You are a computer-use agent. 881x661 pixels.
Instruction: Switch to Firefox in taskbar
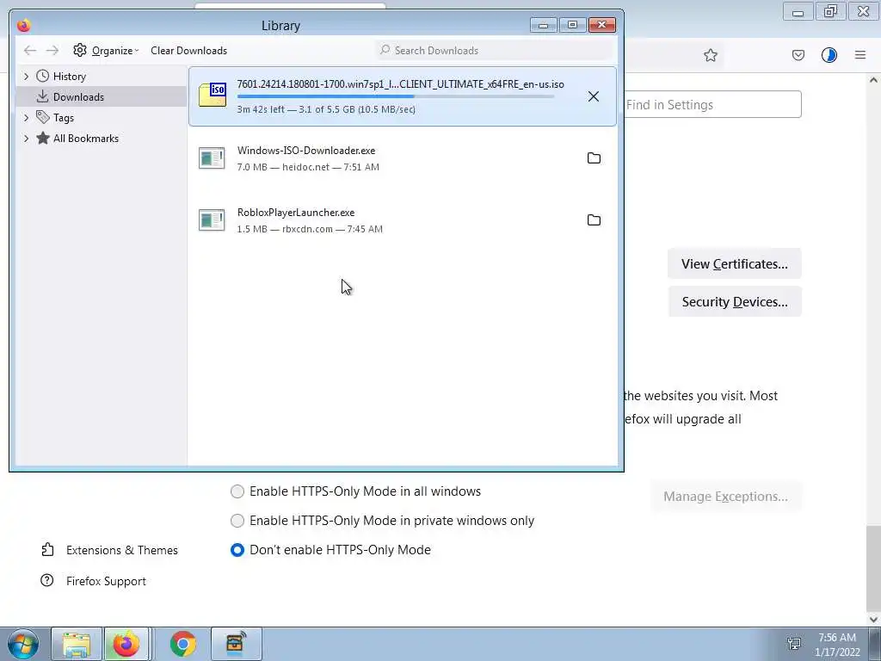point(126,644)
